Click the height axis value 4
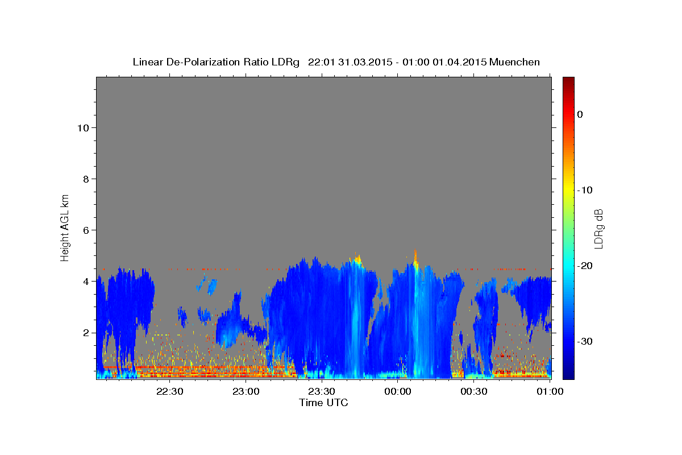 point(85,281)
